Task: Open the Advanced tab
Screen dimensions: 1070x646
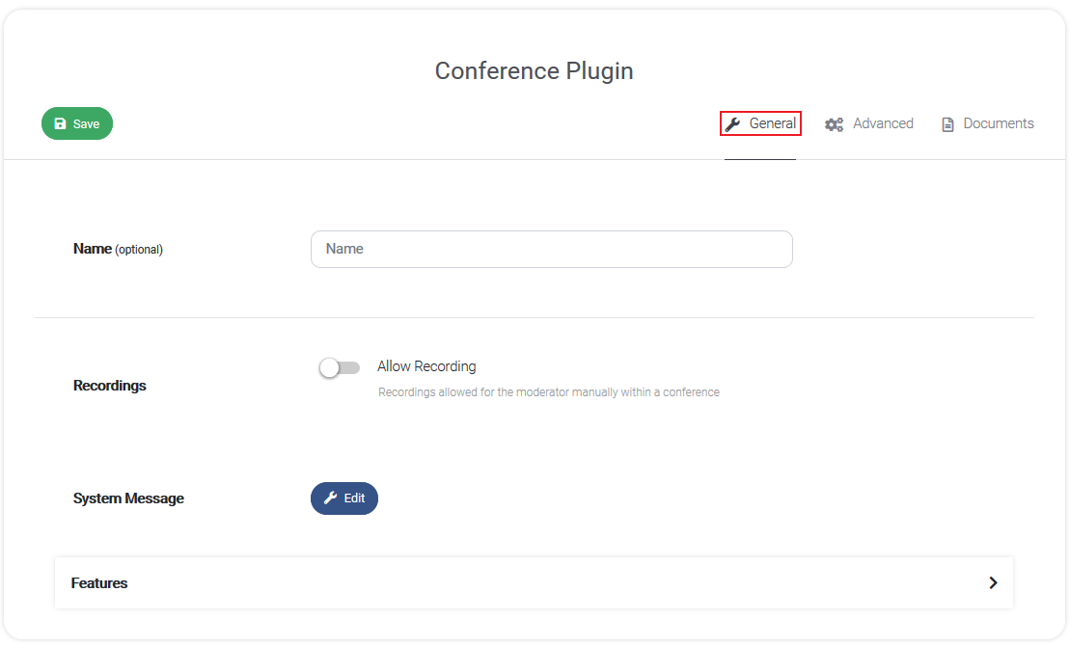Action: click(868, 123)
